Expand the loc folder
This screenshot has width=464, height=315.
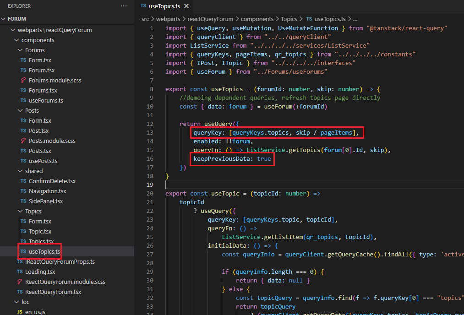17,302
